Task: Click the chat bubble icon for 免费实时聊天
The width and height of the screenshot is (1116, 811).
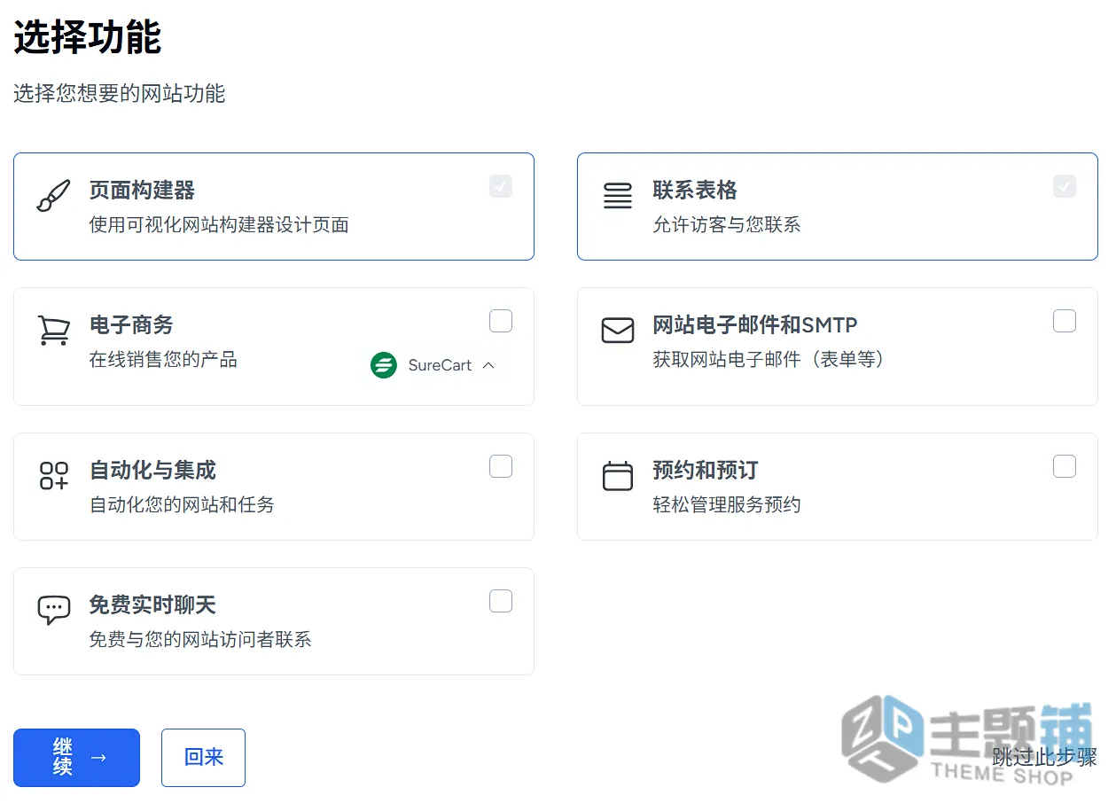Action: [x=54, y=610]
